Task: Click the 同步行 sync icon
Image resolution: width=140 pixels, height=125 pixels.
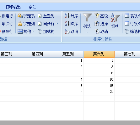Action: [x=40, y=24]
